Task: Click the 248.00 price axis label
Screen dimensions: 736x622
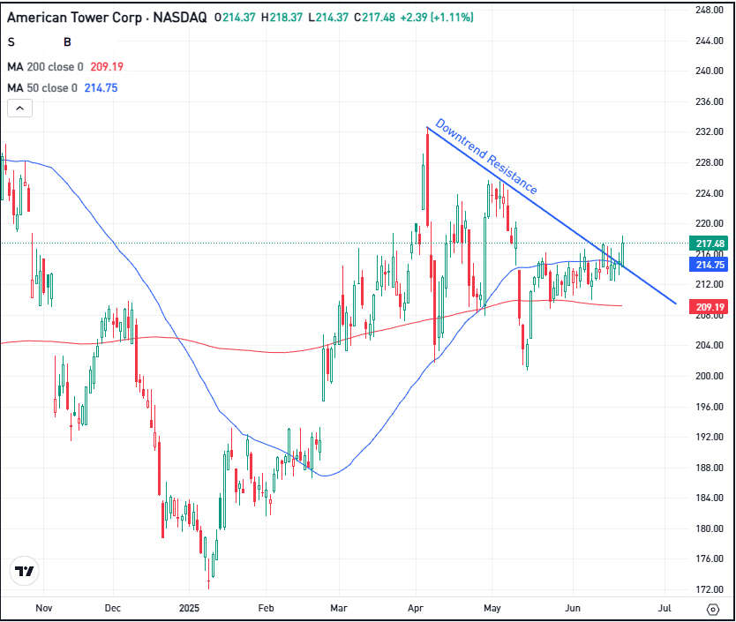Action: [x=709, y=11]
